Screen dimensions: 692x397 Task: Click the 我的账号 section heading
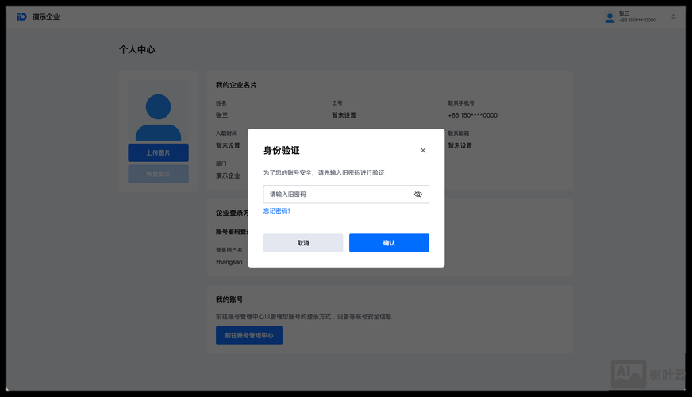tap(229, 299)
